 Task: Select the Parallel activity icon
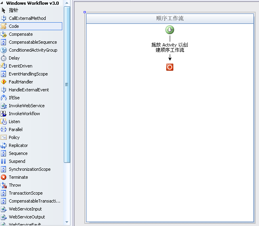pyautogui.click(x=4, y=129)
